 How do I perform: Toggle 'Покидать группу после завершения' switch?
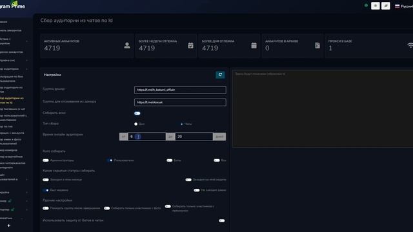(x=46, y=208)
